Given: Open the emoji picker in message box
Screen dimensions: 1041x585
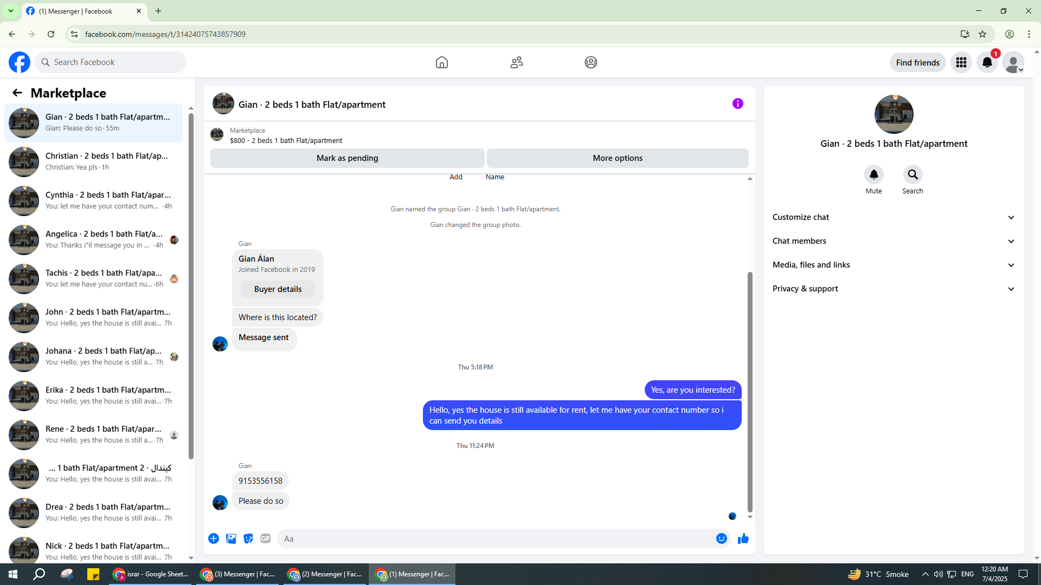Looking at the screenshot, I should coord(721,538).
